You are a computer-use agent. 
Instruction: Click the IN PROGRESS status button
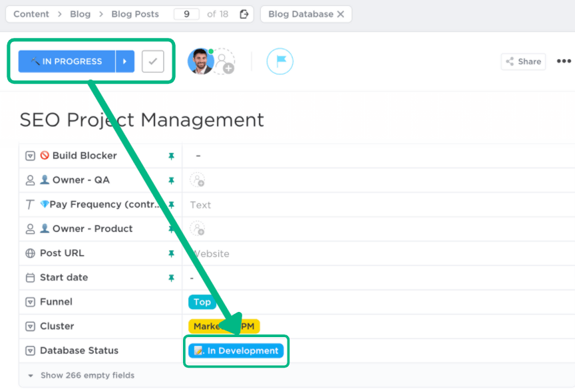(67, 61)
